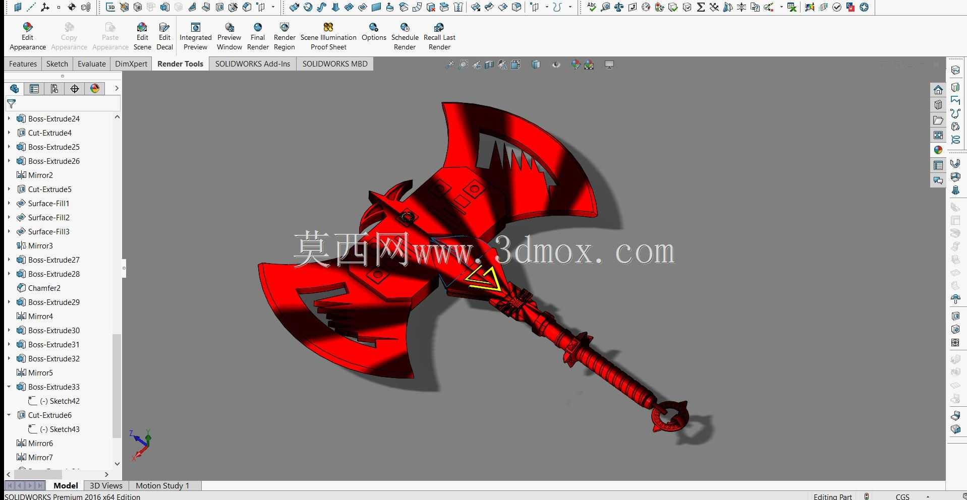The height and width of the screenshot is (500, 967).
Task: Open SOLIDWORKS MBD tab
Action: pyautogui.click(x=335, y=64)
